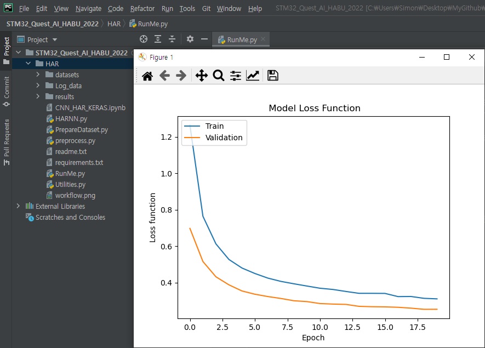Click HAR breadcrumb in navigation bar

click(114, 24)
